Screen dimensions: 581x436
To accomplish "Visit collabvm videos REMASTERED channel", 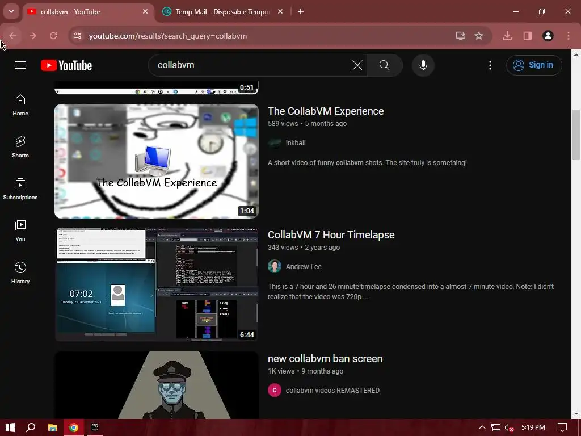I will click(x=332, y=391).
